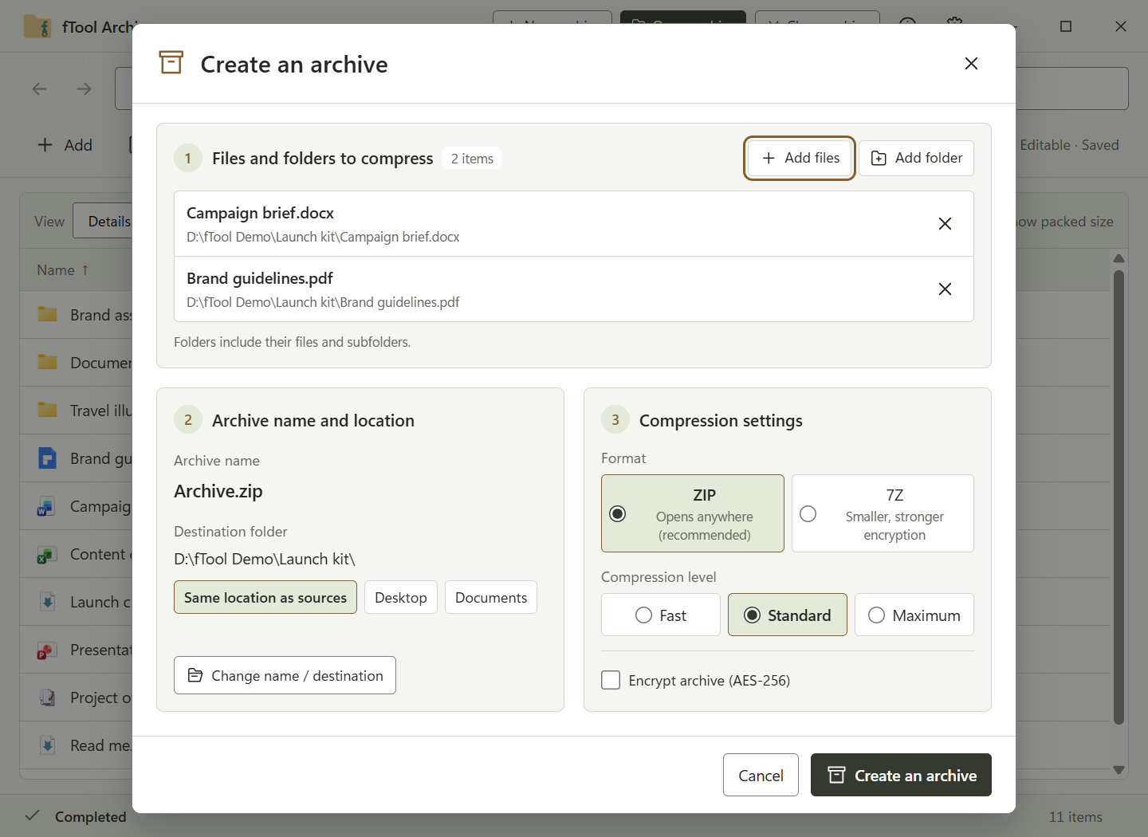The image size is (1148, 837).
Task: Choose Fast compression level
Action: [661, 615]
